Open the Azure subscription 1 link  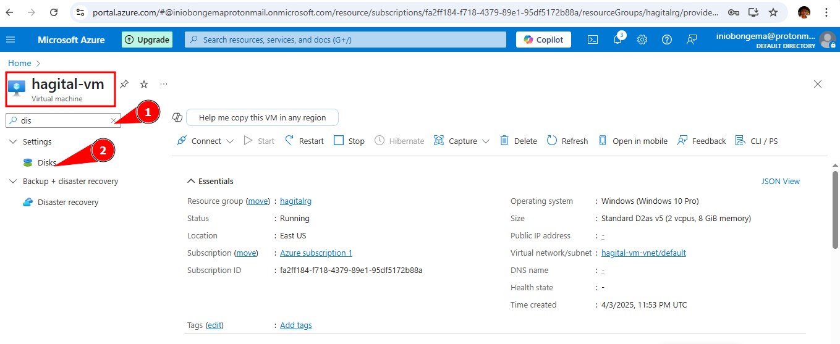point(316,253)
